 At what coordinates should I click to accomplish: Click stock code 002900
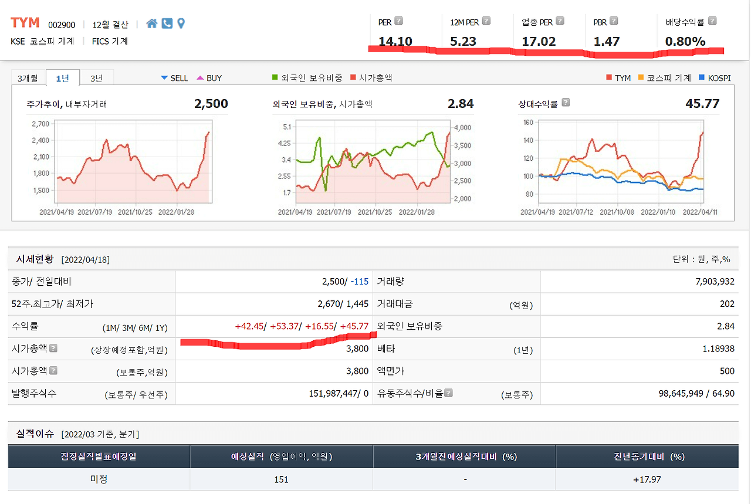click(x=62, y=24)
